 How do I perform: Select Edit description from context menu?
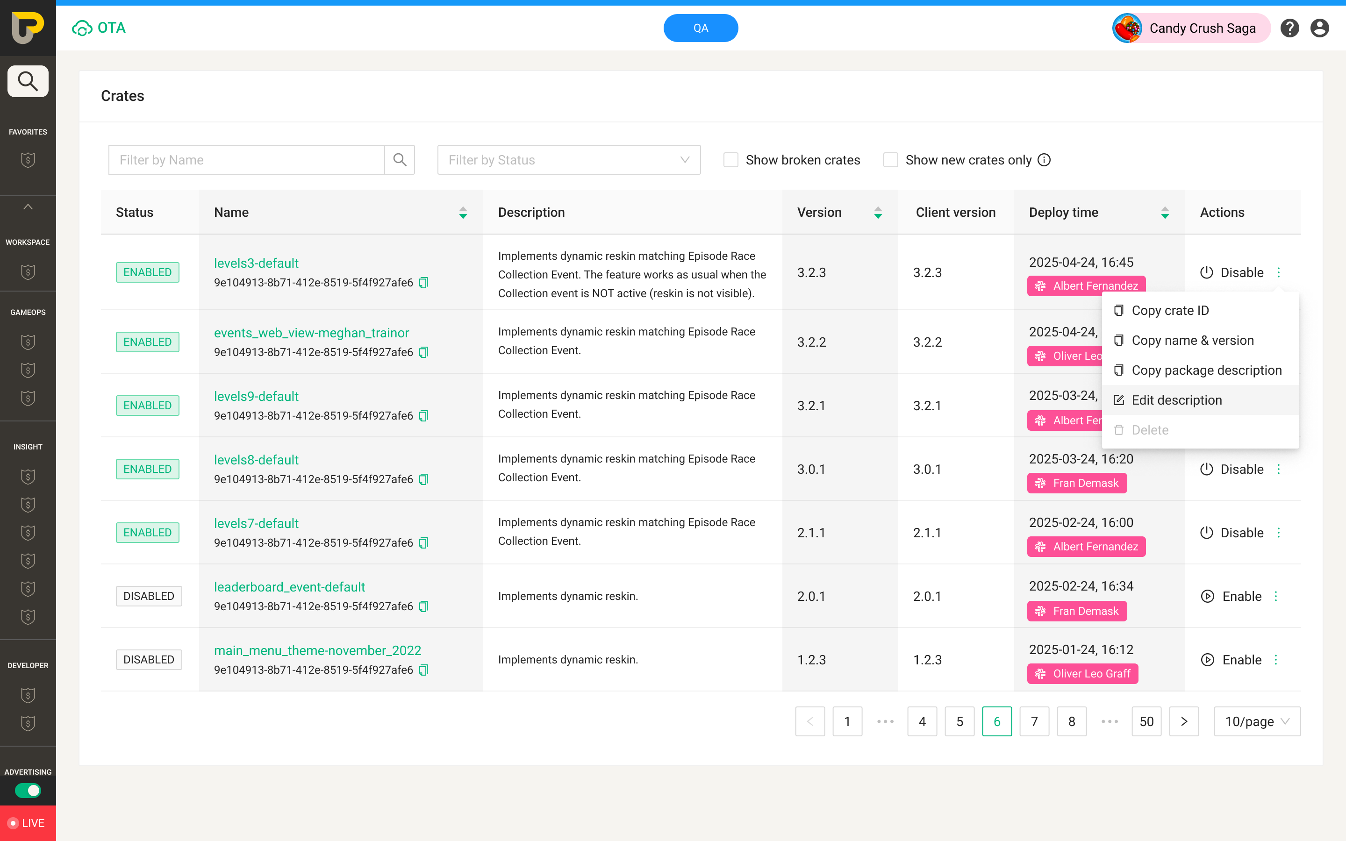(1176, 400)
